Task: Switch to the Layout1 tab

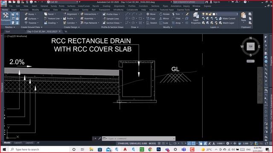Action: [x=18, y=143]
